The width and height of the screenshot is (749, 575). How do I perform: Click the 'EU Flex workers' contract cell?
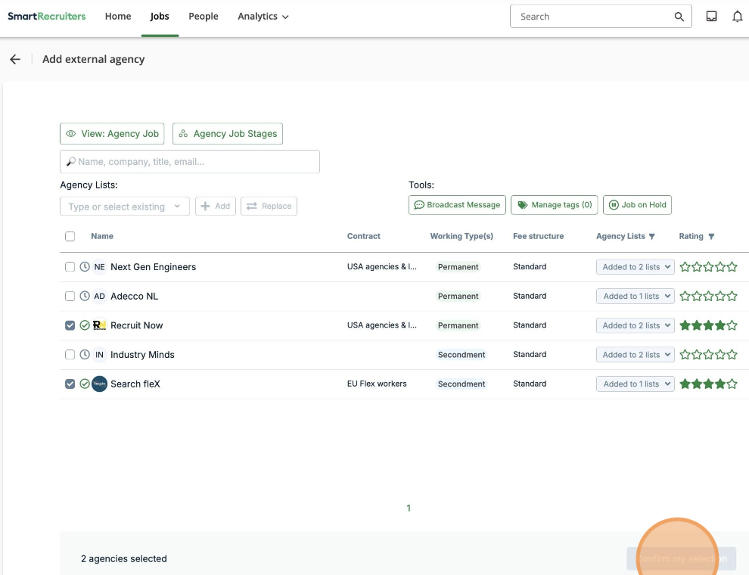point(377,384)
